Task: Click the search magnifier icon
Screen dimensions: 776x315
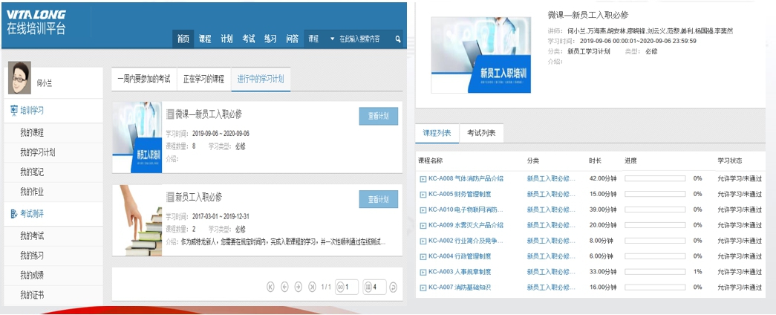Action: (398, 39)
